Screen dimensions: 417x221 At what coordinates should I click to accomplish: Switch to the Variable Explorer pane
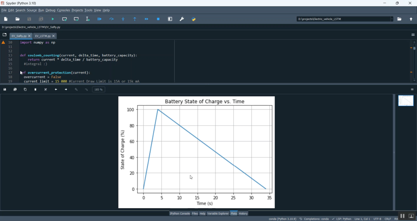click(x=218, y=213)
